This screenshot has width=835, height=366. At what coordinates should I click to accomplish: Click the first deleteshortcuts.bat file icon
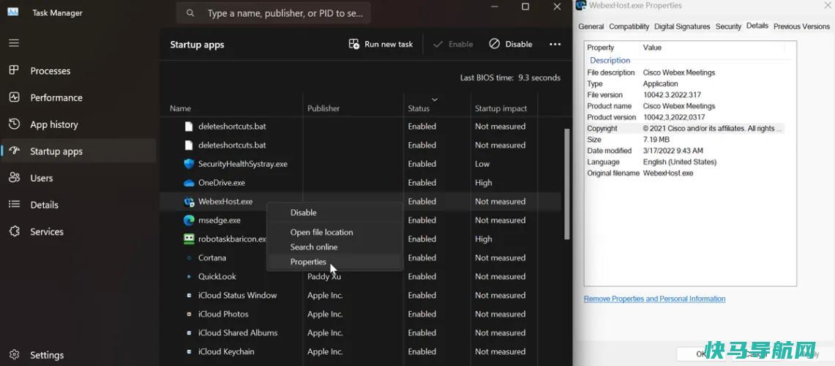[188, 127]
